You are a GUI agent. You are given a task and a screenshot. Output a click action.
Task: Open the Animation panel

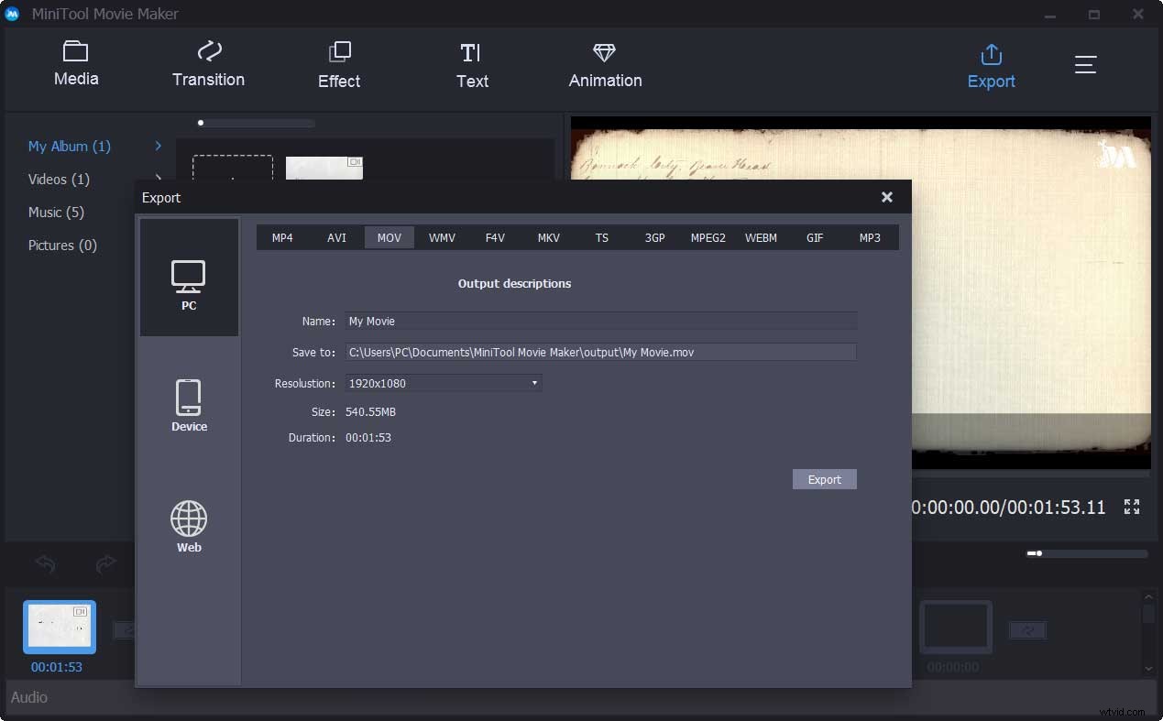pyautogui.click(x=604, y=64)
